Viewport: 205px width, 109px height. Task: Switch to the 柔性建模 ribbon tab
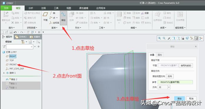click(x=84, y=8)
